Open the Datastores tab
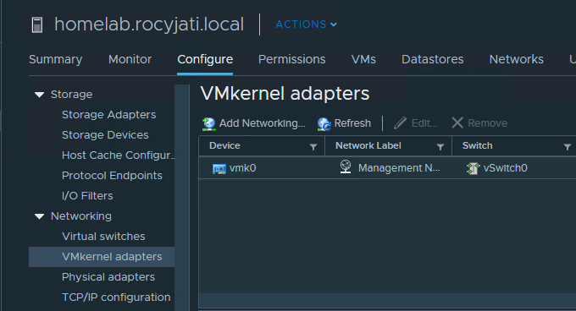 click(432, 59)
